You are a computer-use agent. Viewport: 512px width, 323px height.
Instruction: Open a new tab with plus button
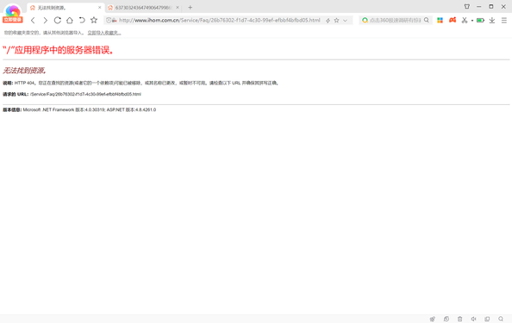[190, 7]
